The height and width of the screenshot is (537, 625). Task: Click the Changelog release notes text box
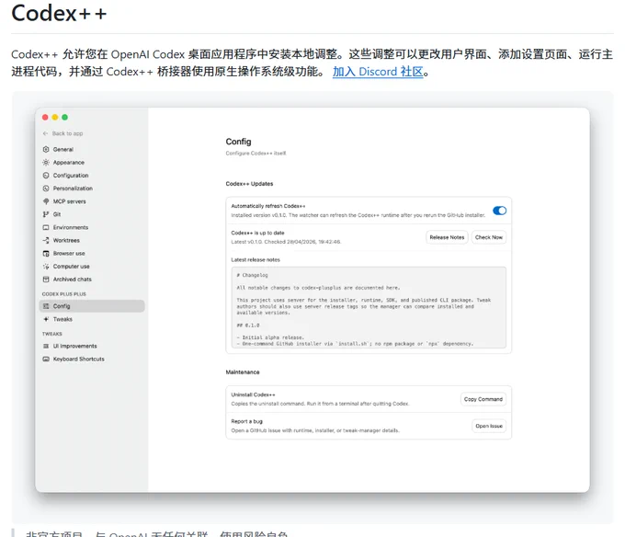[x=369, y=307]
